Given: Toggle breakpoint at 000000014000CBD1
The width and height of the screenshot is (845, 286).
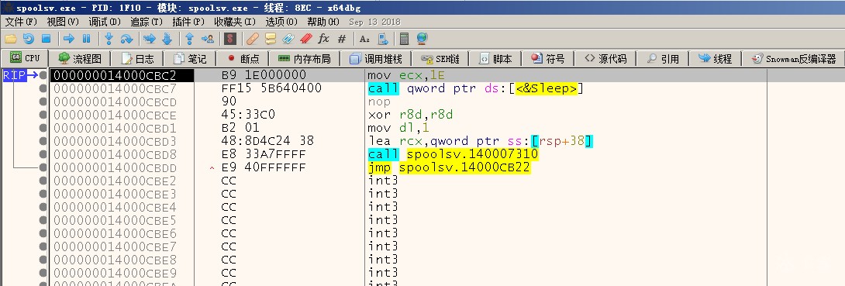Looking at the screenshot, I should (x=43, y=128).
